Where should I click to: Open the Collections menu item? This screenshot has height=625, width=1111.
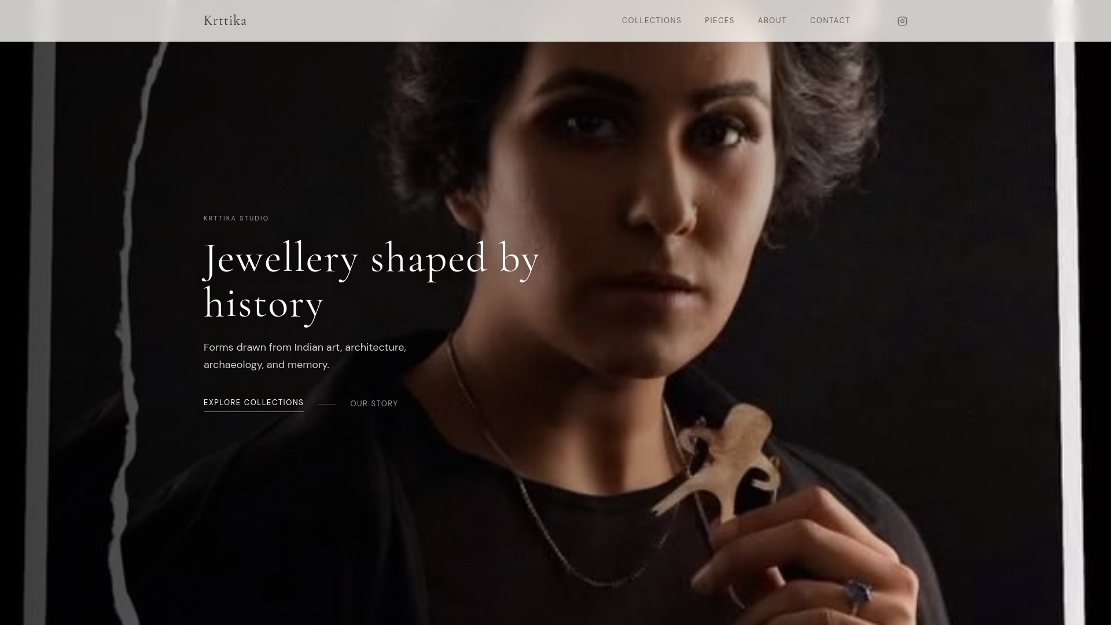pyautogui.click(x=652, y=20)
